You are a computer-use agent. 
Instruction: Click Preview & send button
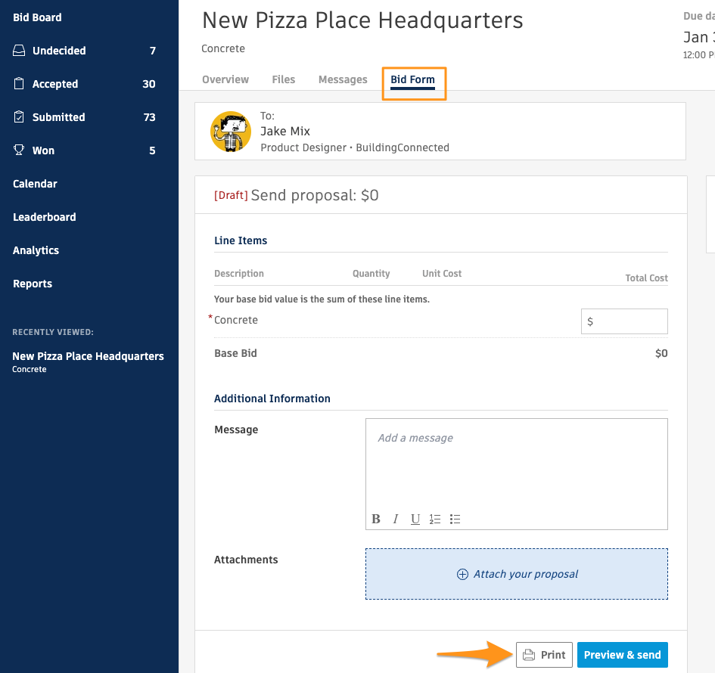click(x=622, y=655)
